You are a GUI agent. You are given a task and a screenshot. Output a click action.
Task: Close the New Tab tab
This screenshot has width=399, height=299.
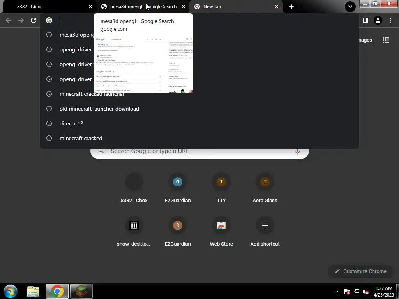click(x=277, y=7)
